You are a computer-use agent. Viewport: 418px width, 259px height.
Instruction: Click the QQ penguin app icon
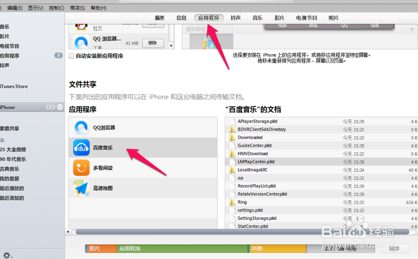coord(82,27)
